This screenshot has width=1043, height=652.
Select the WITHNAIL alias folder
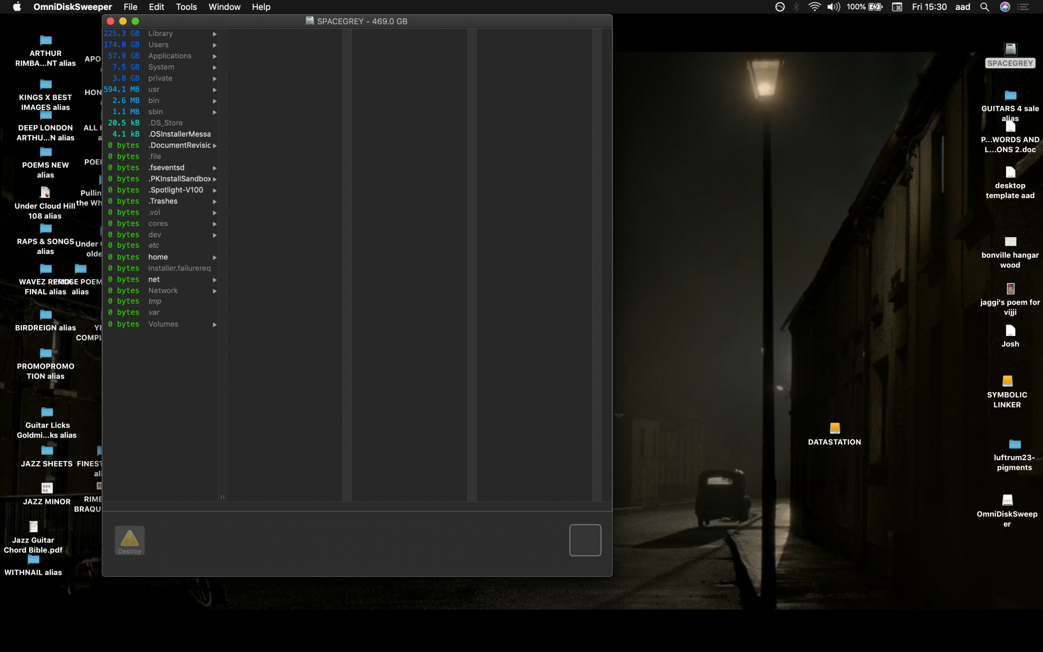click(33, 560)
